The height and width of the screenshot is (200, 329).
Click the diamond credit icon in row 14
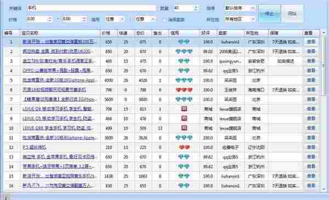point(184,166)
